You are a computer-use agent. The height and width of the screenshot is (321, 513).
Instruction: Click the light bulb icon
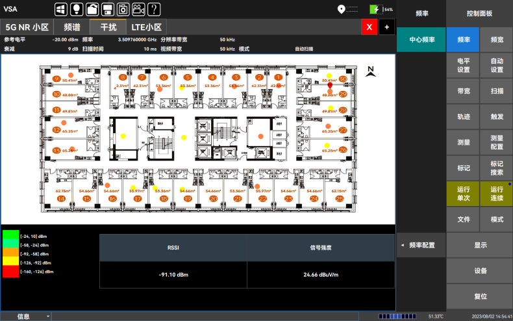76,9
